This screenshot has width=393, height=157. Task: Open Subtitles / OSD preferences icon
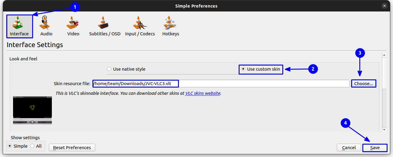coord(105,23)
